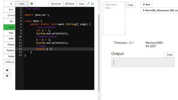Click the '//Modification' comment
The height and width of the screenshot is (100, 178).
(46, 37)
